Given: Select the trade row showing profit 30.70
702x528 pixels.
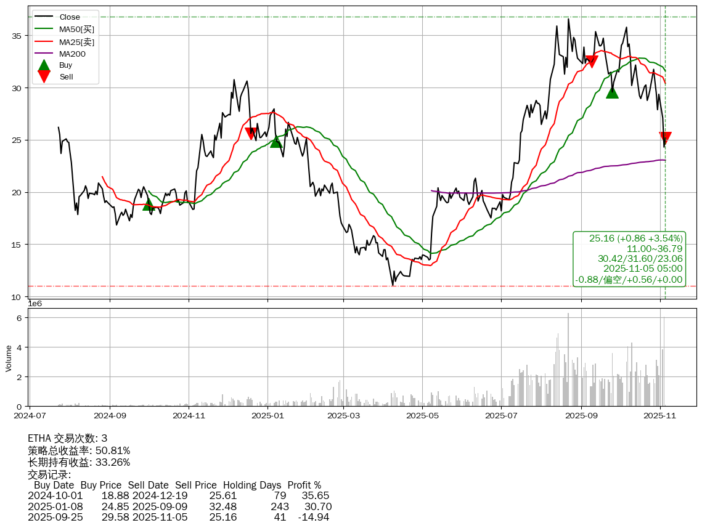Looking at the screenshot, I should point(179,506).
